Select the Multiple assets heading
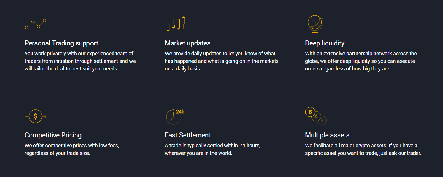The height and width of the screenshot is (177, 443). click(327, 135)
